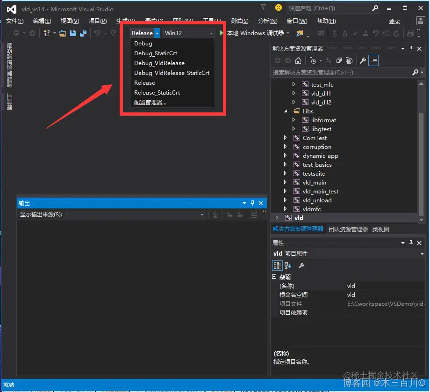Collapse the 杂项 category in Properties
This screenshot has width=430, height=392.
(274, 277)
